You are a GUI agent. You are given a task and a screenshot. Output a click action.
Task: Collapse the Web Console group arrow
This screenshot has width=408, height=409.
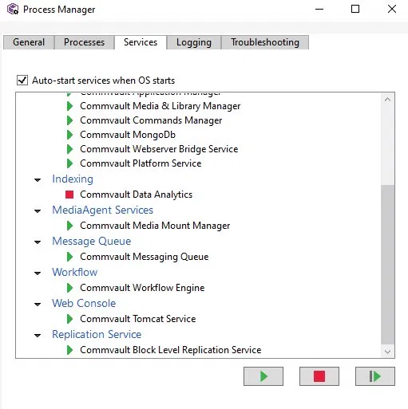(38, 305)
